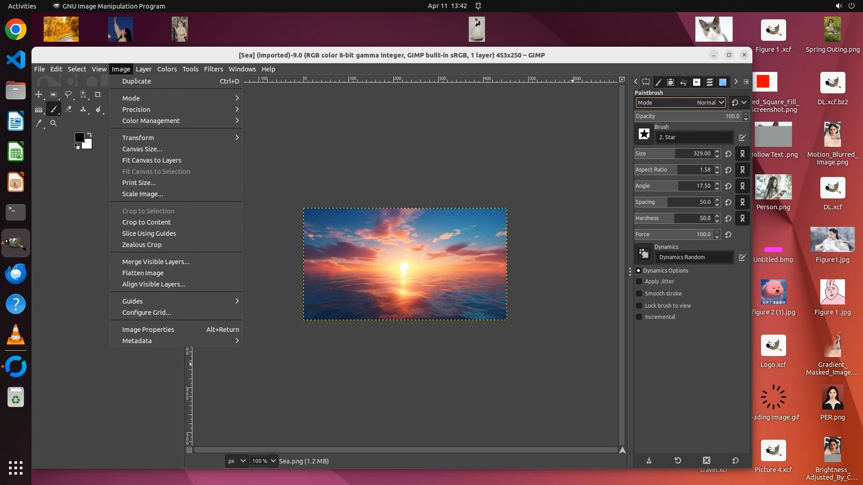Image resolution: width=863 pixels, height=485 pixels.
Task: Enable the Apply Jitter checkbox
Action: [x=639, y=282]
